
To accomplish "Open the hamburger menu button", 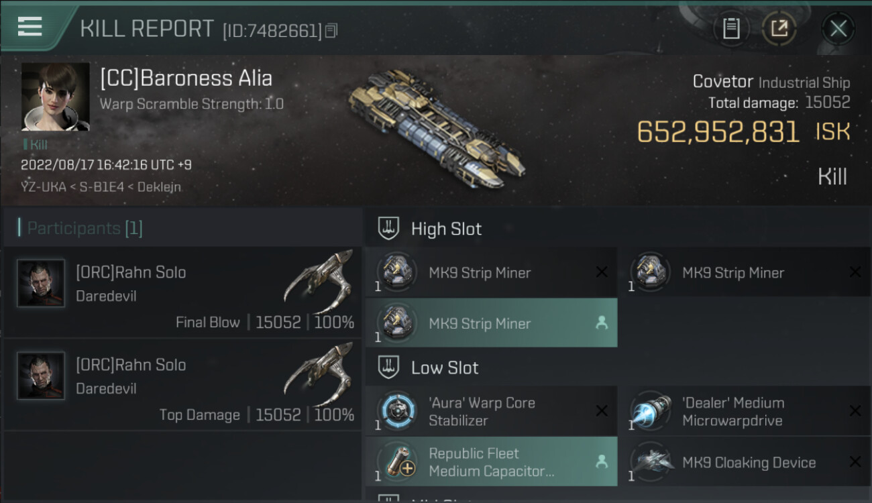I will [x=30, y=27].
